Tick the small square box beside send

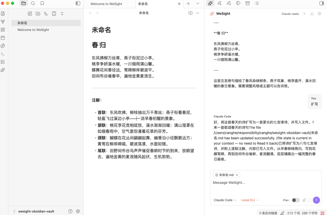[310, 200]
